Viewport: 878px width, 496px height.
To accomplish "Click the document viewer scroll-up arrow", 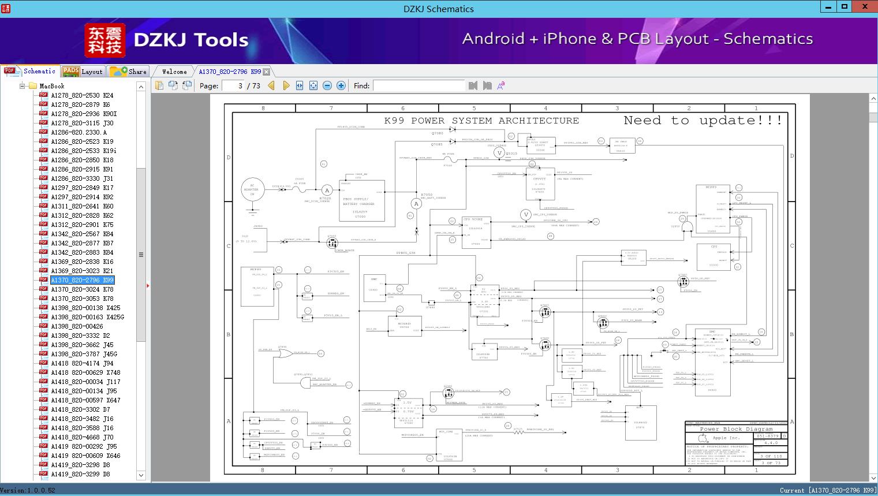I will (x=873, y=99).
